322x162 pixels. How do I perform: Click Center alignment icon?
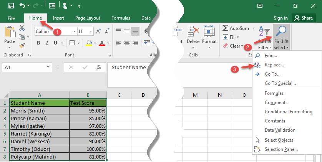127,43
